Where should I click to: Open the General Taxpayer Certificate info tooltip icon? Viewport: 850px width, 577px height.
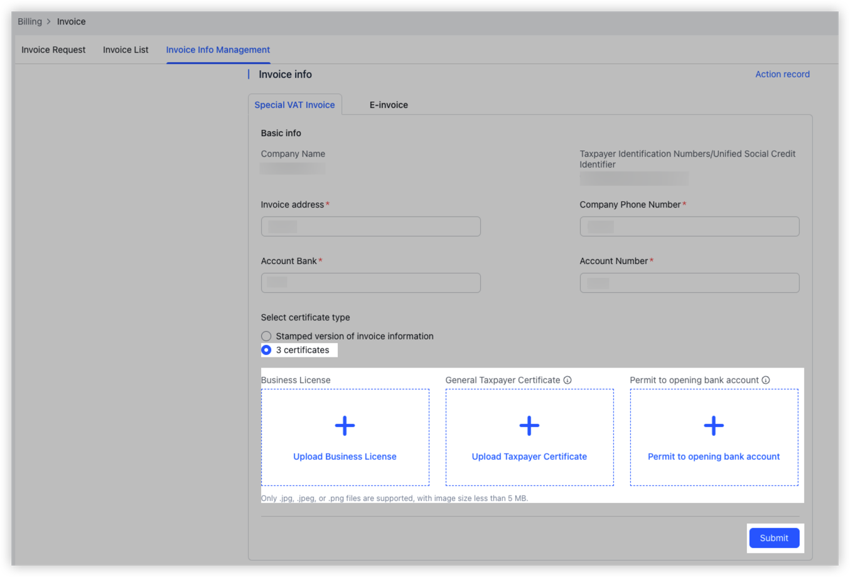(x=568, y=379)
